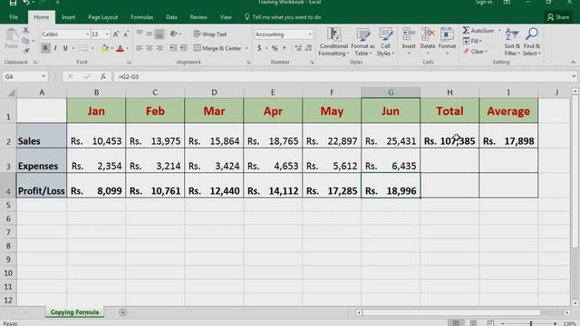The width and height of the screenshot is (580, 326).
Task: Toggle Bold formatting
Action: pos(45,48)
